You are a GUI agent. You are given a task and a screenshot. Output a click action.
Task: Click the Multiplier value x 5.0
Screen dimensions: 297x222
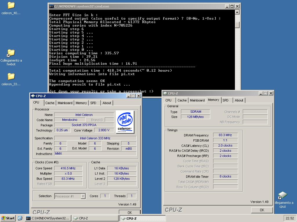point(68,173)
